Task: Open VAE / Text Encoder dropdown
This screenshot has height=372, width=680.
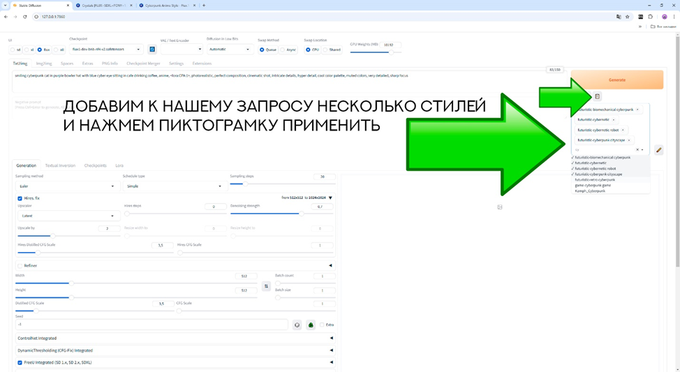Action: pyautogui.click(x=182, y=50)
